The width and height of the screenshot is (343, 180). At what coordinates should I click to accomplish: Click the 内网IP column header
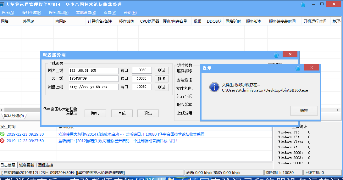(x=69, y=21)
